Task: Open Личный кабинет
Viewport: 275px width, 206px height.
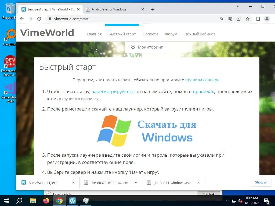Action: [200, 34]
